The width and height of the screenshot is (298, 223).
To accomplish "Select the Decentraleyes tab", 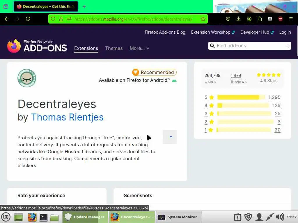I will [46, 6].
